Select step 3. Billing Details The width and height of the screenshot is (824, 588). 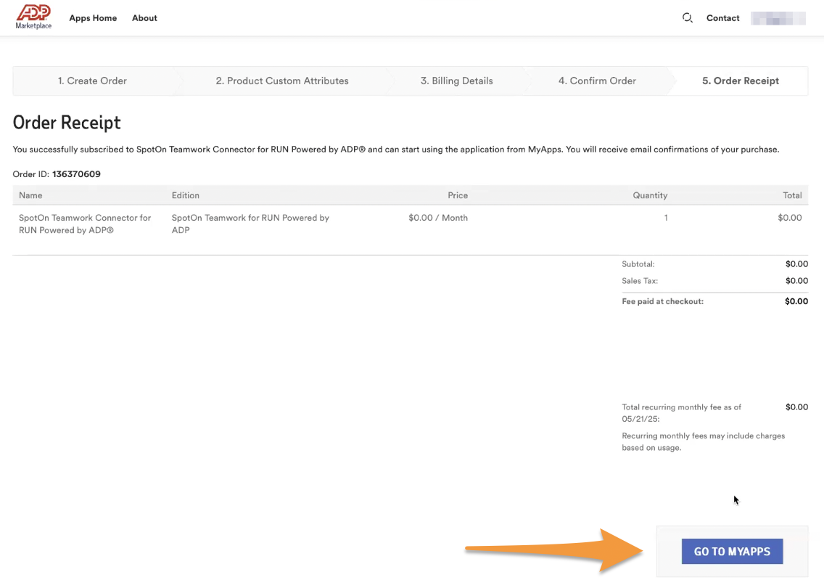coord(457,81)
